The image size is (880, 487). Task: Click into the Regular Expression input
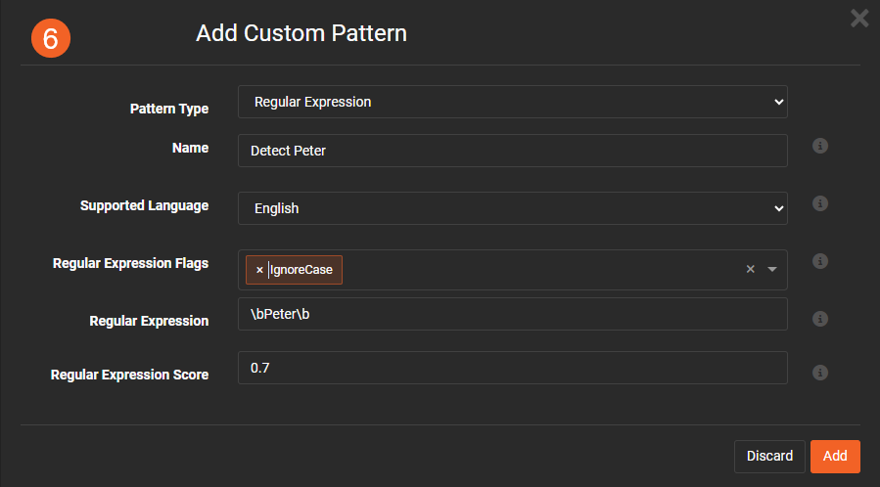point(512,315)
